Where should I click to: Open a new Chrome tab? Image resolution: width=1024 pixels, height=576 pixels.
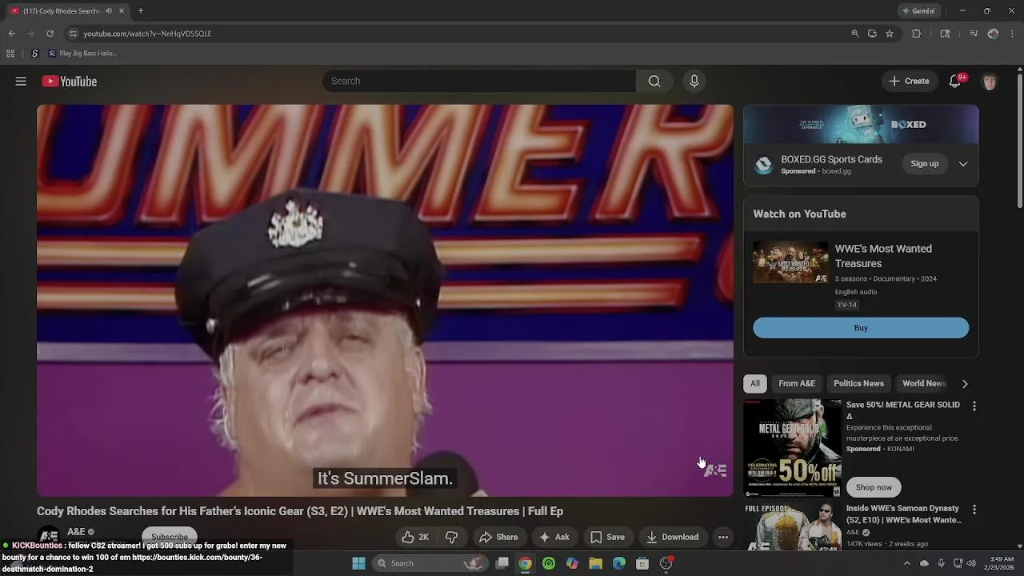click(141, 11)
